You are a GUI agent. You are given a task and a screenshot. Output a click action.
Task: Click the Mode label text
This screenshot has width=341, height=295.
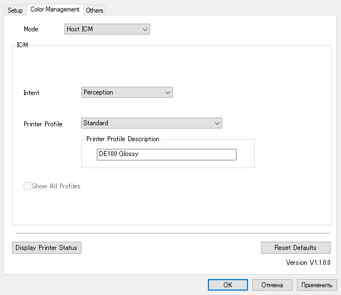click(x=31, y=29)
